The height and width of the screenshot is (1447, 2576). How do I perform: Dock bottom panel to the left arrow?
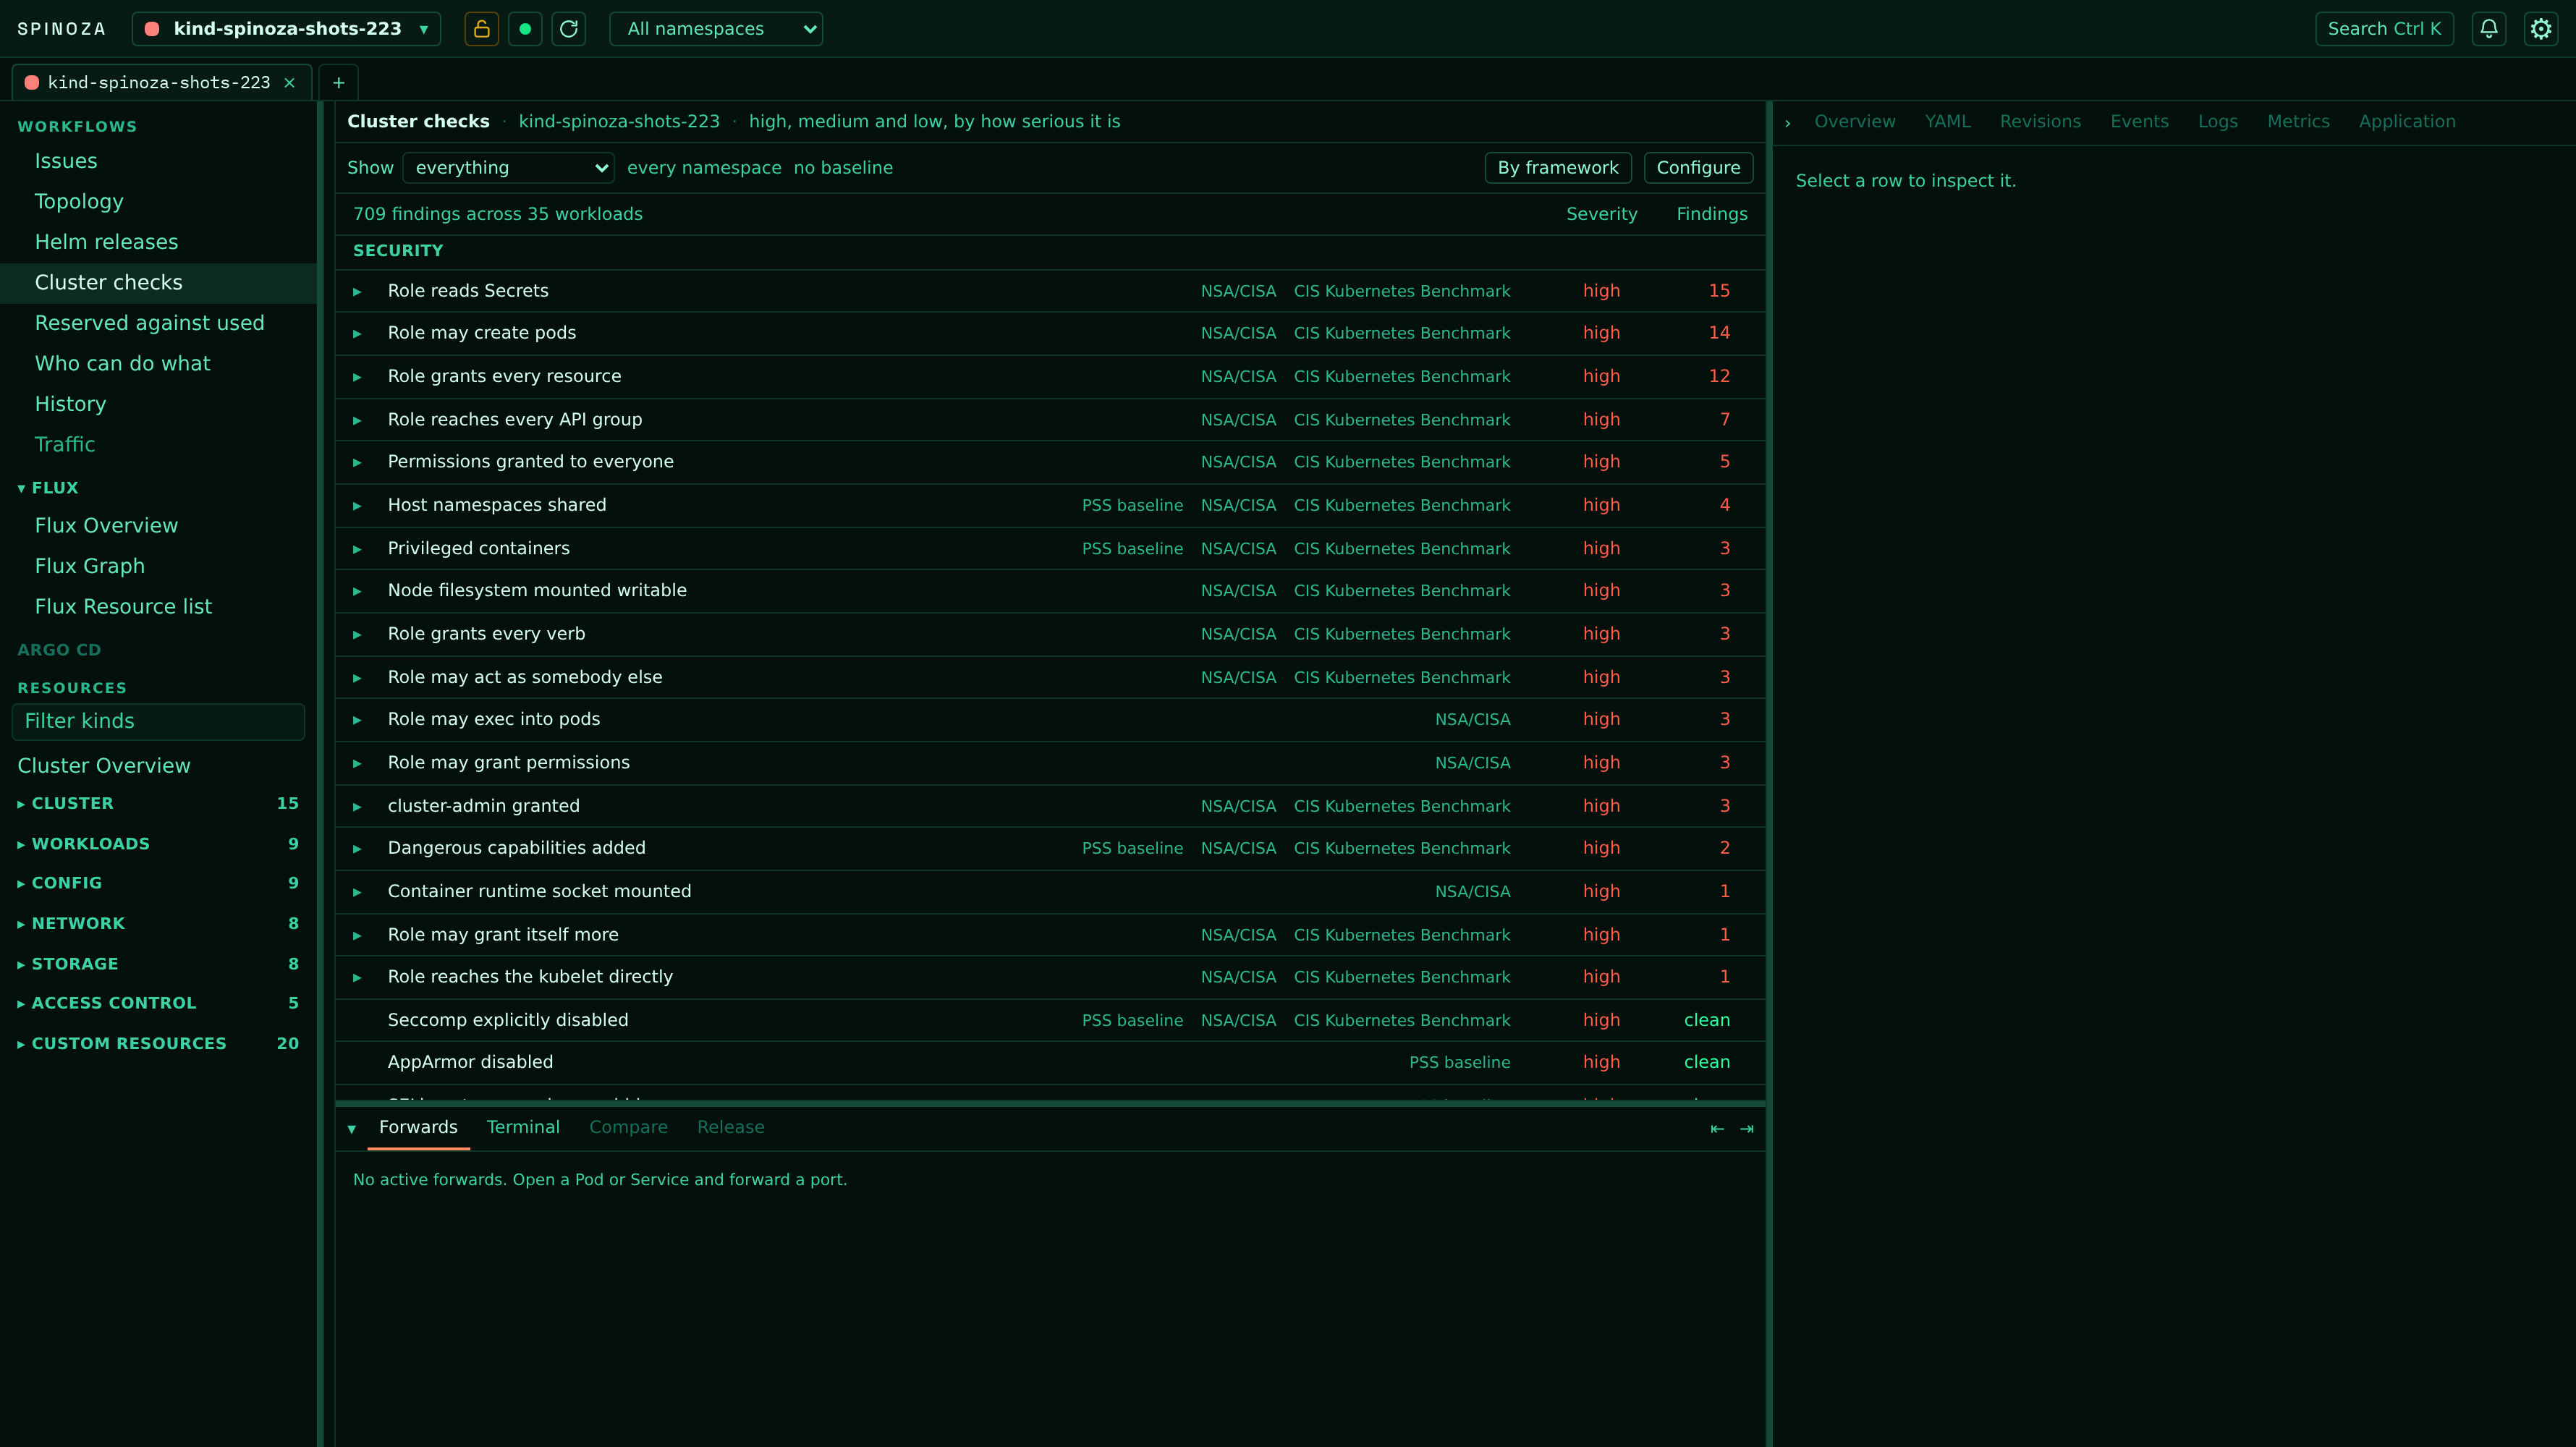coord(1717,1129)
